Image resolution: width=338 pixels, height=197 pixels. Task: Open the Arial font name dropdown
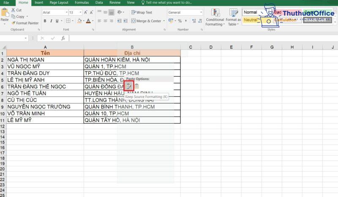click(x=67, y=12)
